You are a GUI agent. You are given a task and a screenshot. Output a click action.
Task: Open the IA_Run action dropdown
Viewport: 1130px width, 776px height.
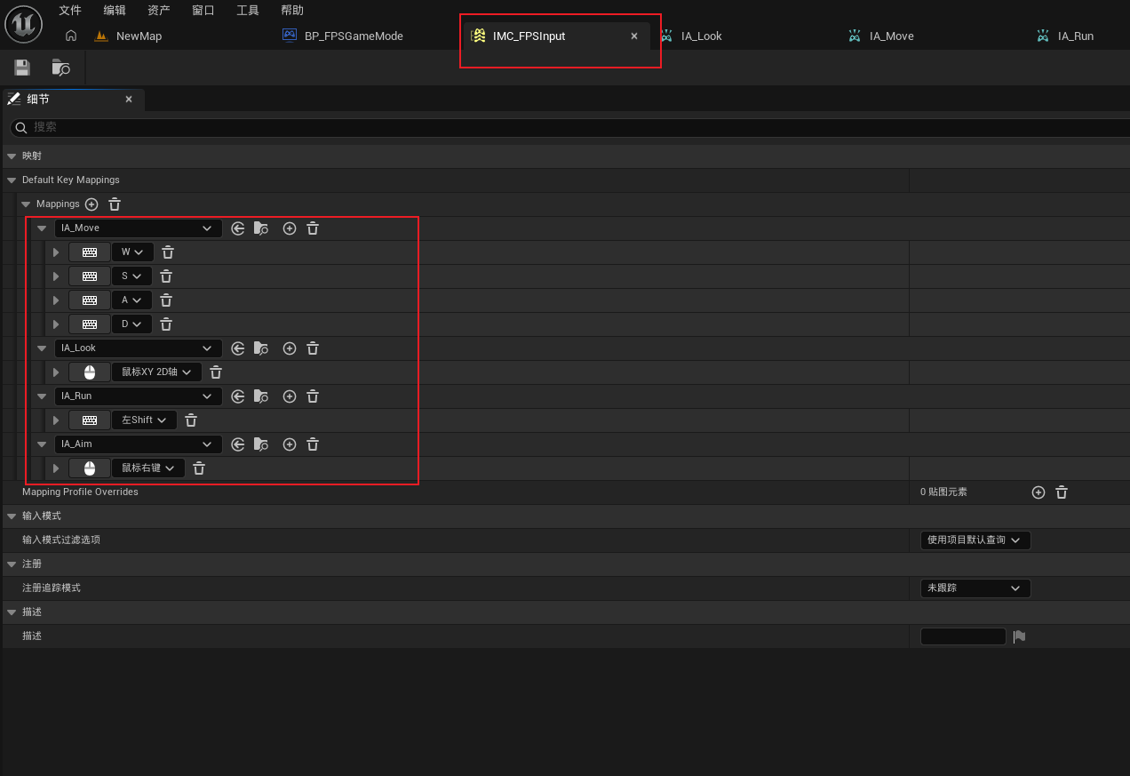point(139,396)
